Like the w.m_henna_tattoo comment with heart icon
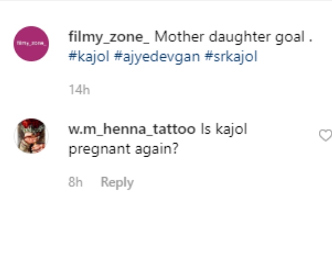The width and height of the screenshot is (332, 278). 325,135
